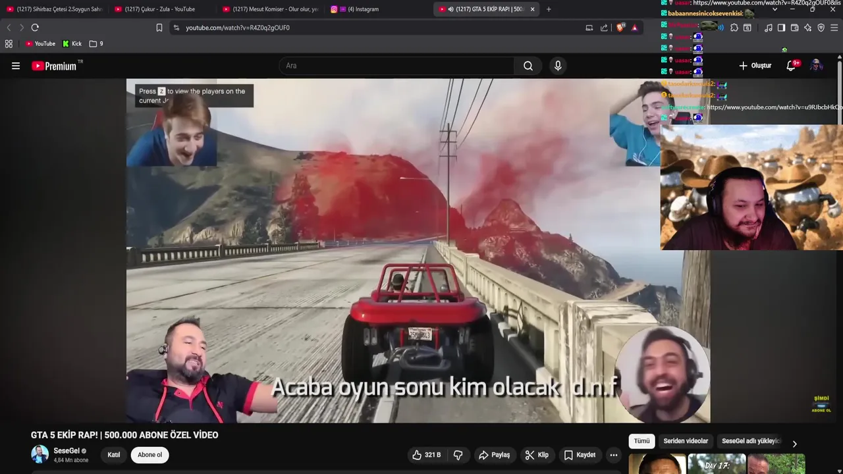This screenshot has width=843, height=474.
Task: Click the Ara search input field
Action: pyautogui.click(x=396, y=66)
